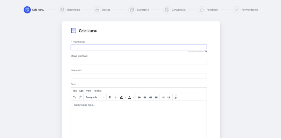Screen dimensions: 281x140
Task: Align text to the right
Action: coord(150,97)
